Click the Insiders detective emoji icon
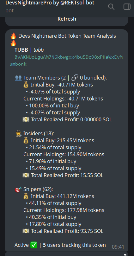The height and width of the screenshot is (256, 134). 19,134
